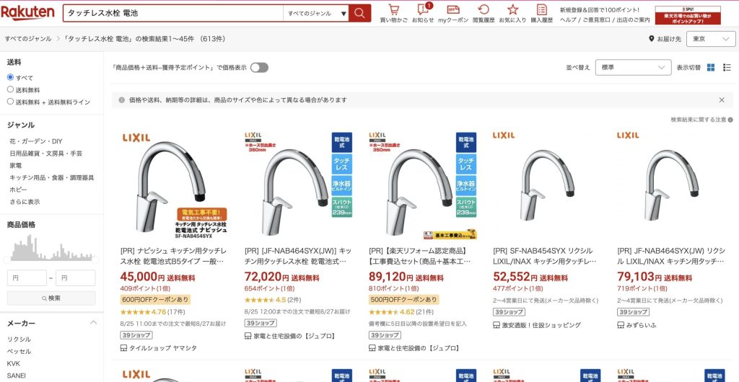
Task: Open the すべてのジャンル search dropdown
Action: pos(316,13)
